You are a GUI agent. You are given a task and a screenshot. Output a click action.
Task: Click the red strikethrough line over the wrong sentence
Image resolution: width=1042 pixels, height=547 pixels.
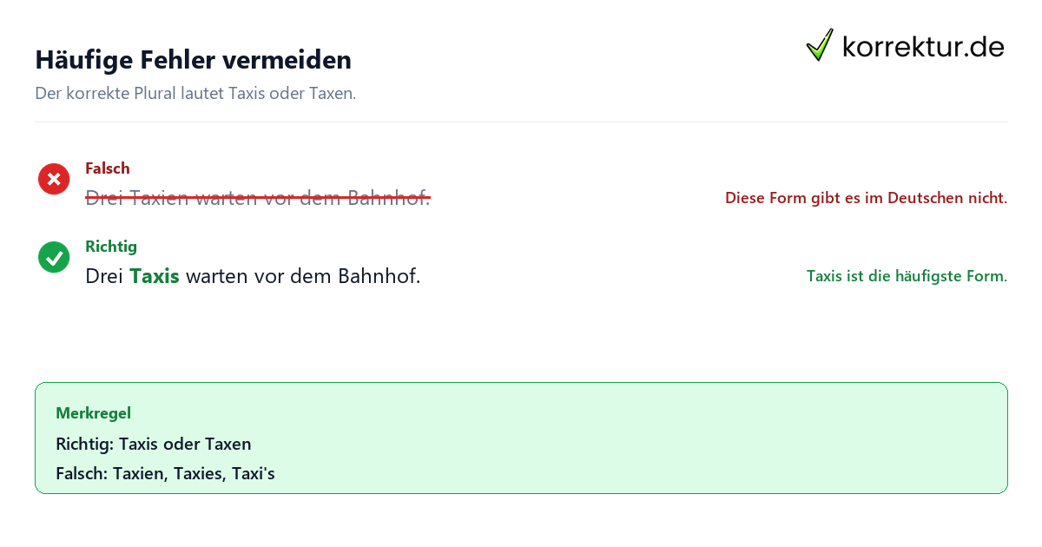258,199
